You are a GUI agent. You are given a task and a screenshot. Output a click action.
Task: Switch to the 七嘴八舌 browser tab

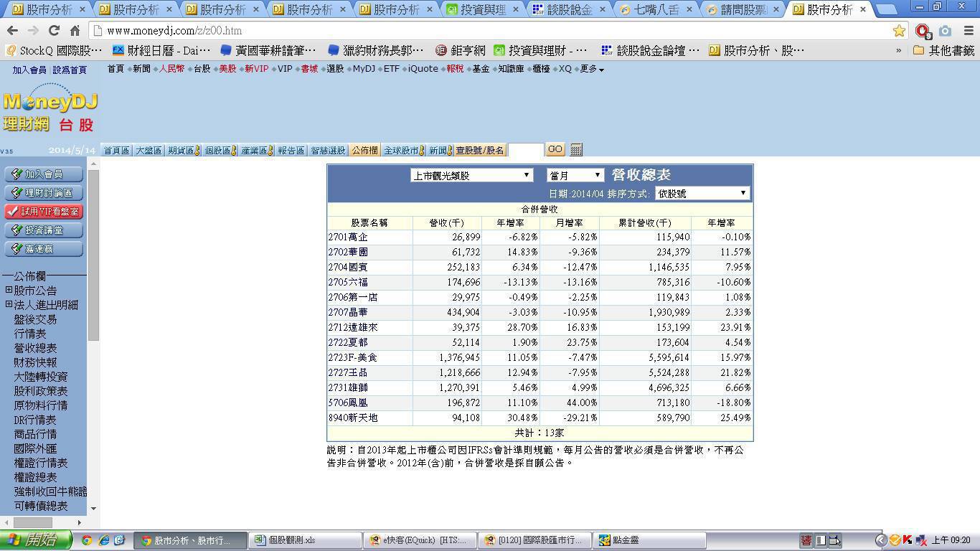pyautogui.click(x=656, y=10)
